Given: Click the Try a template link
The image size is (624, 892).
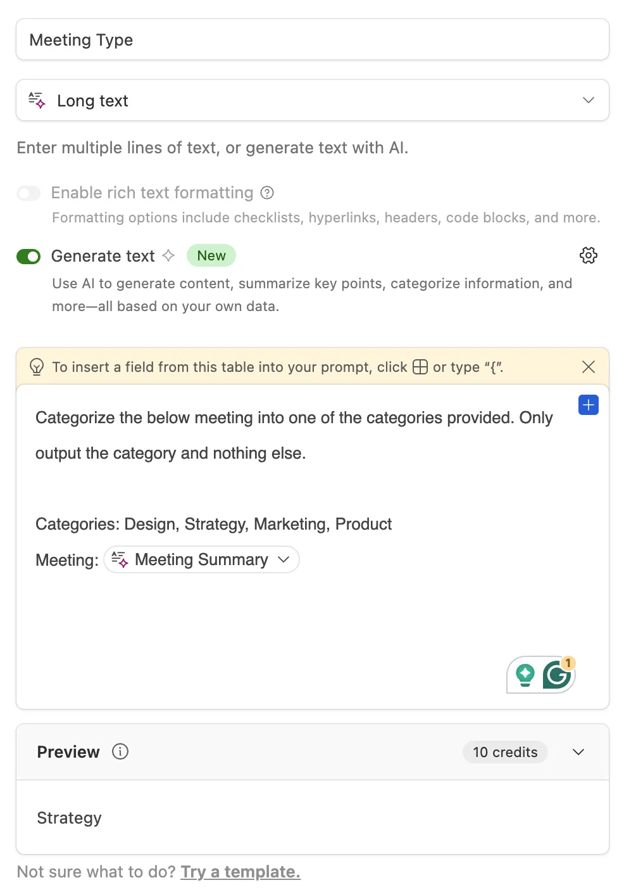Looking at the screenshot, I should point(240,872).
